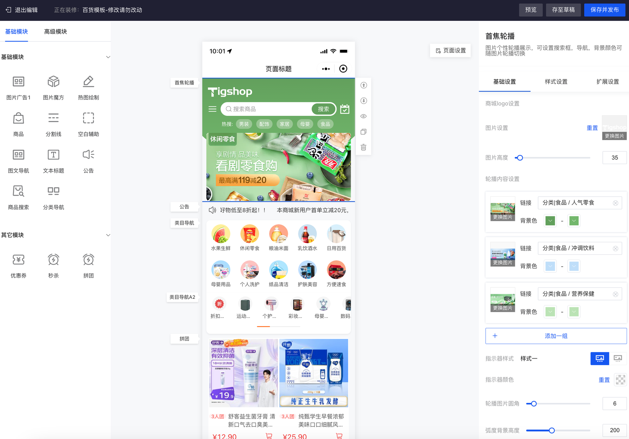Collapse the 基础模块 section

point(108,57)
